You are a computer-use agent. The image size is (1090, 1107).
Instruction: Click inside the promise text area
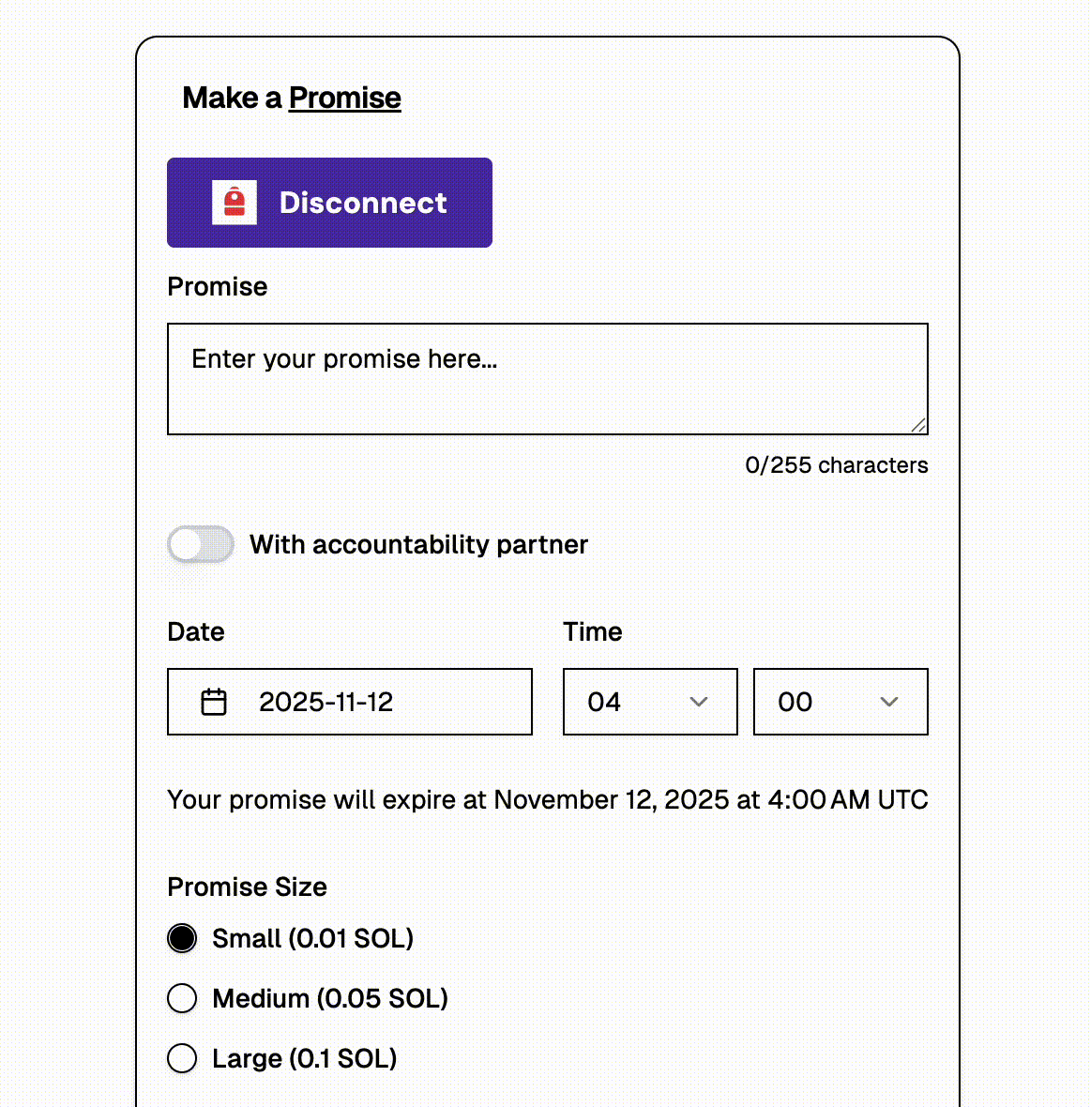coord(547,379)
